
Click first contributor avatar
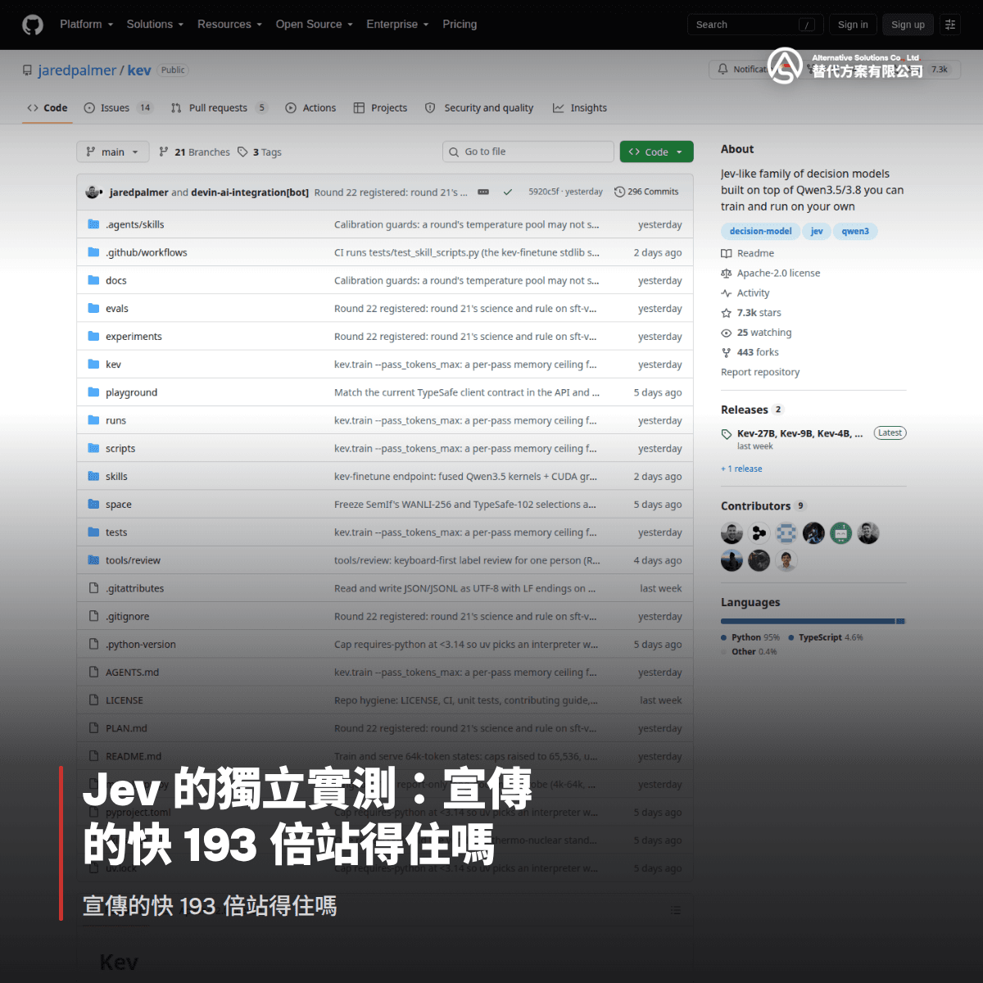tap(732, 533)
